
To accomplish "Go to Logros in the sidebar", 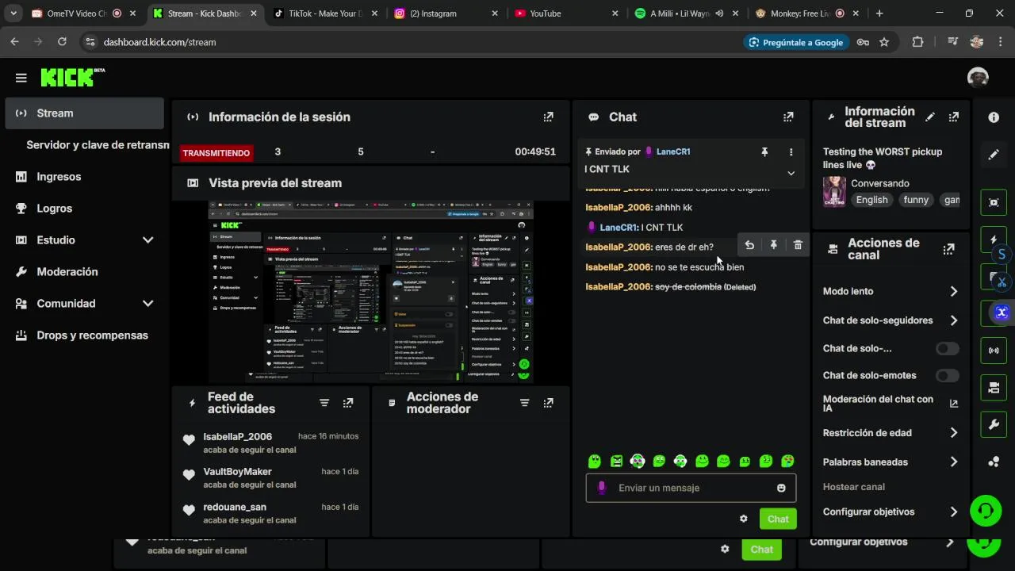I will (x=84, y=209).
